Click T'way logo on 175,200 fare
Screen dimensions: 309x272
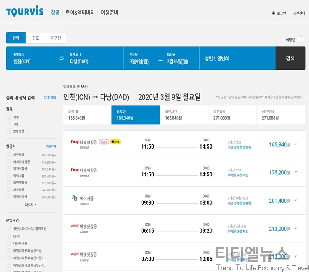click(x=75, y=170)
